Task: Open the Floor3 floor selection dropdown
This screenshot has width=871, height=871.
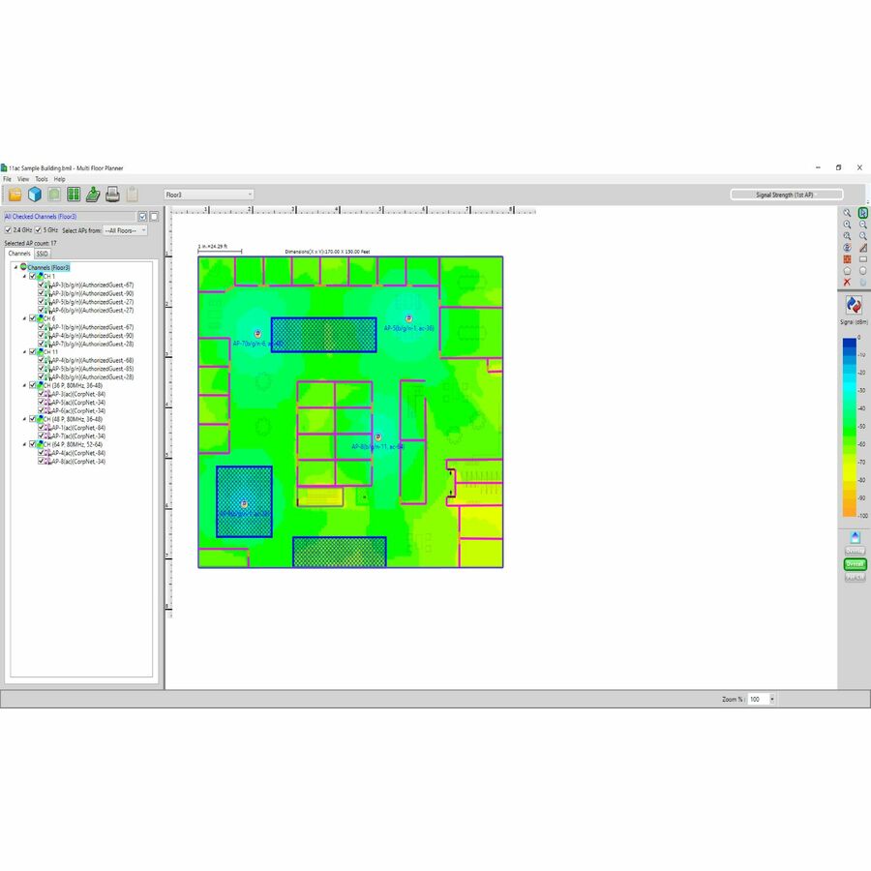Action: click(x=209, y=195)
